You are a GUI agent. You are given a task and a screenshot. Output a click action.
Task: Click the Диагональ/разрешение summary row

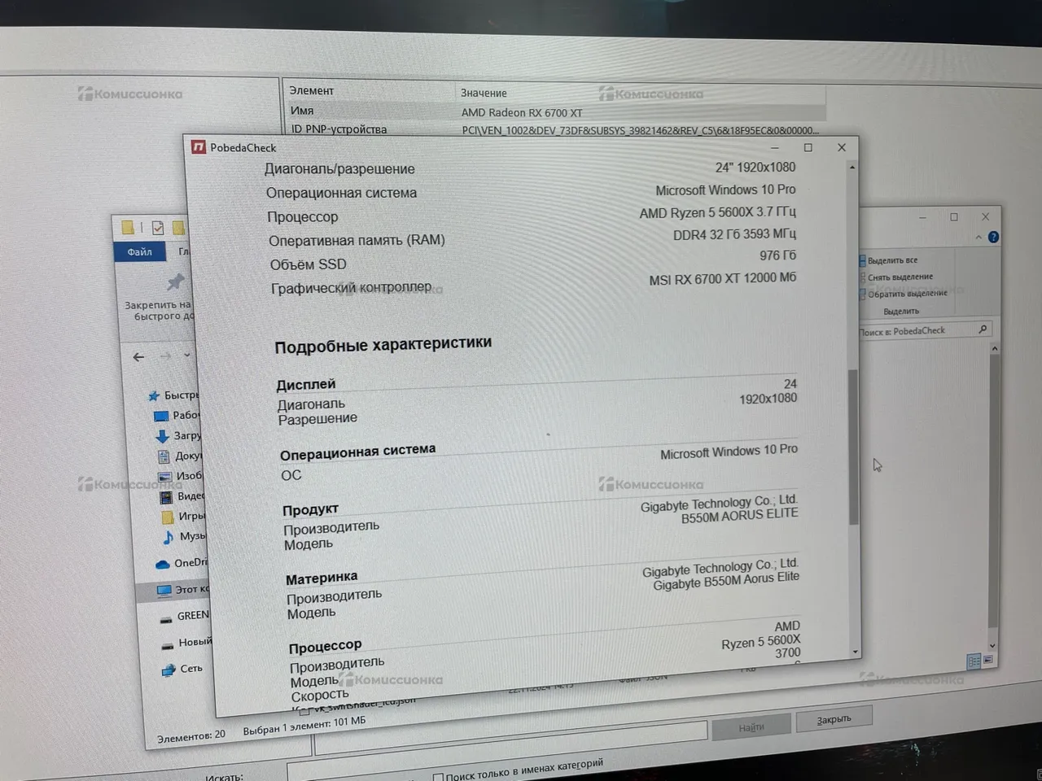[x=530, y=168]
